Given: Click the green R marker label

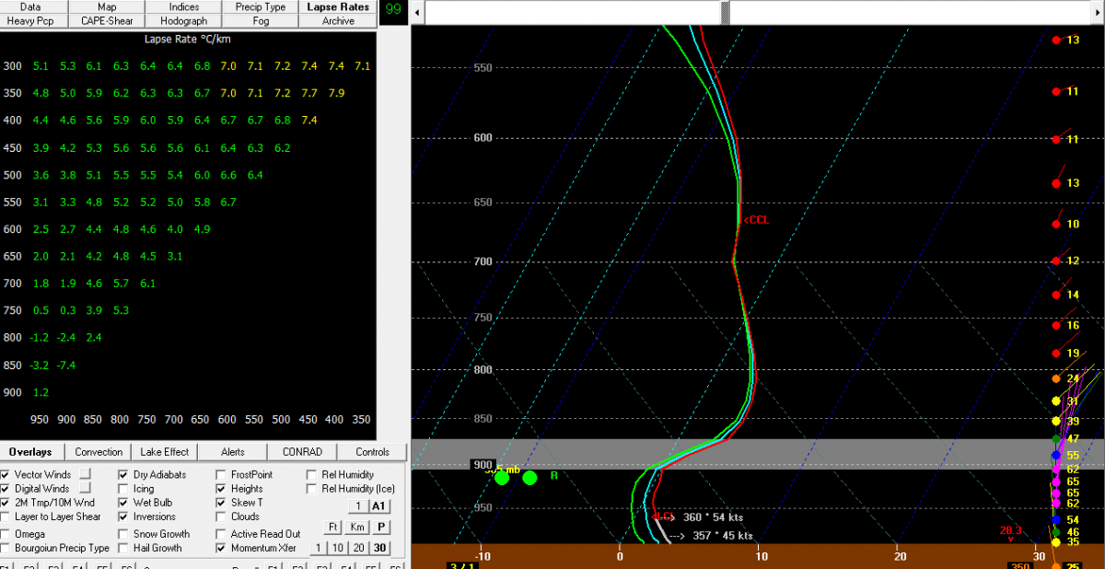Looking at the screenshot, I should point(554,475).
